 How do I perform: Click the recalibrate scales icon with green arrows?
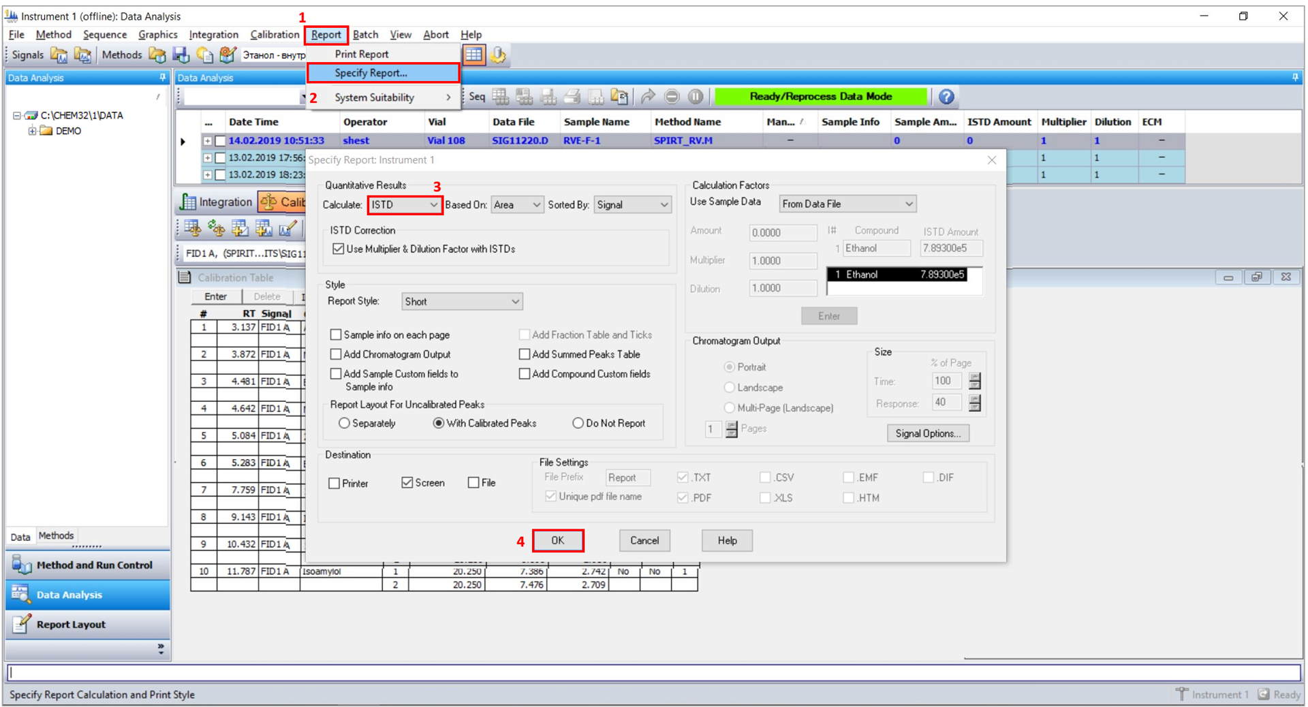217,229
